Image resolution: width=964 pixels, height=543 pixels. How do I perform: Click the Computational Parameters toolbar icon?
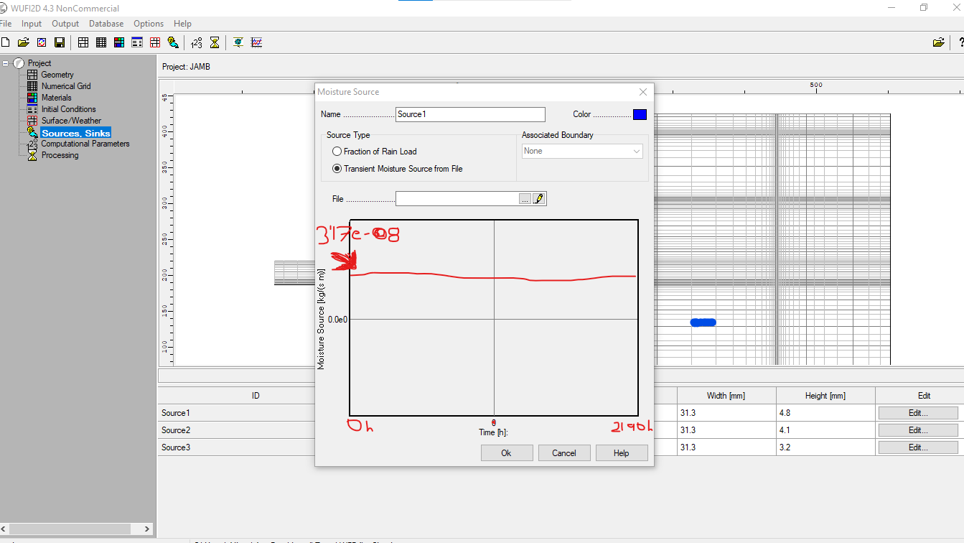(x=197, y=42)
